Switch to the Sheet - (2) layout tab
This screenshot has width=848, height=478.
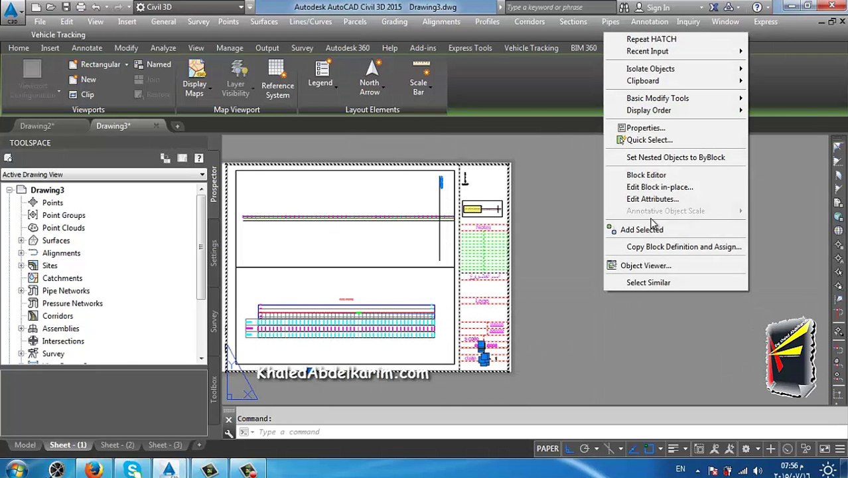(117, 445)
